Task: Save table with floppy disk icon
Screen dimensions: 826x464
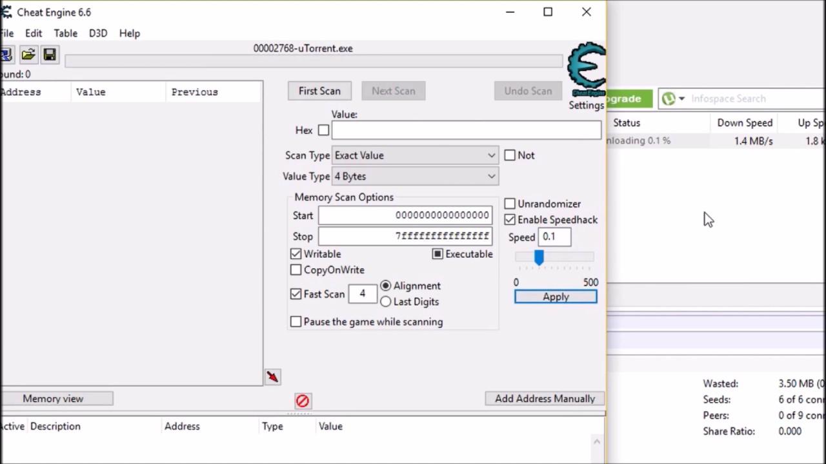Action: pyautogui.click(x=50, y=55)
